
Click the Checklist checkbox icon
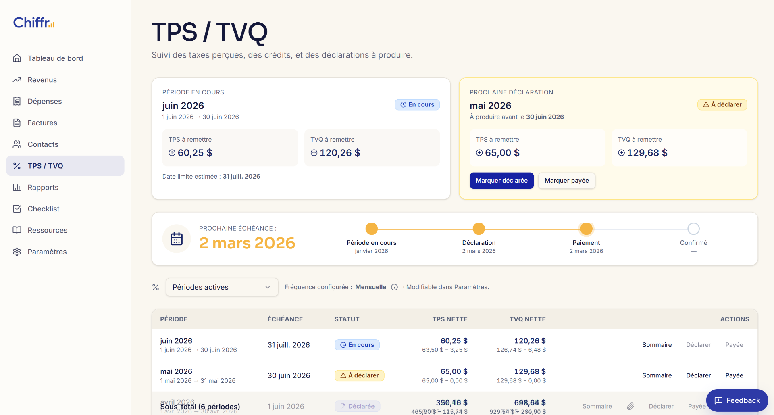(17, 209)
